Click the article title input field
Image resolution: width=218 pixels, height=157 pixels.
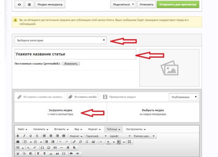pyautogui.click(x=75, y=54)
